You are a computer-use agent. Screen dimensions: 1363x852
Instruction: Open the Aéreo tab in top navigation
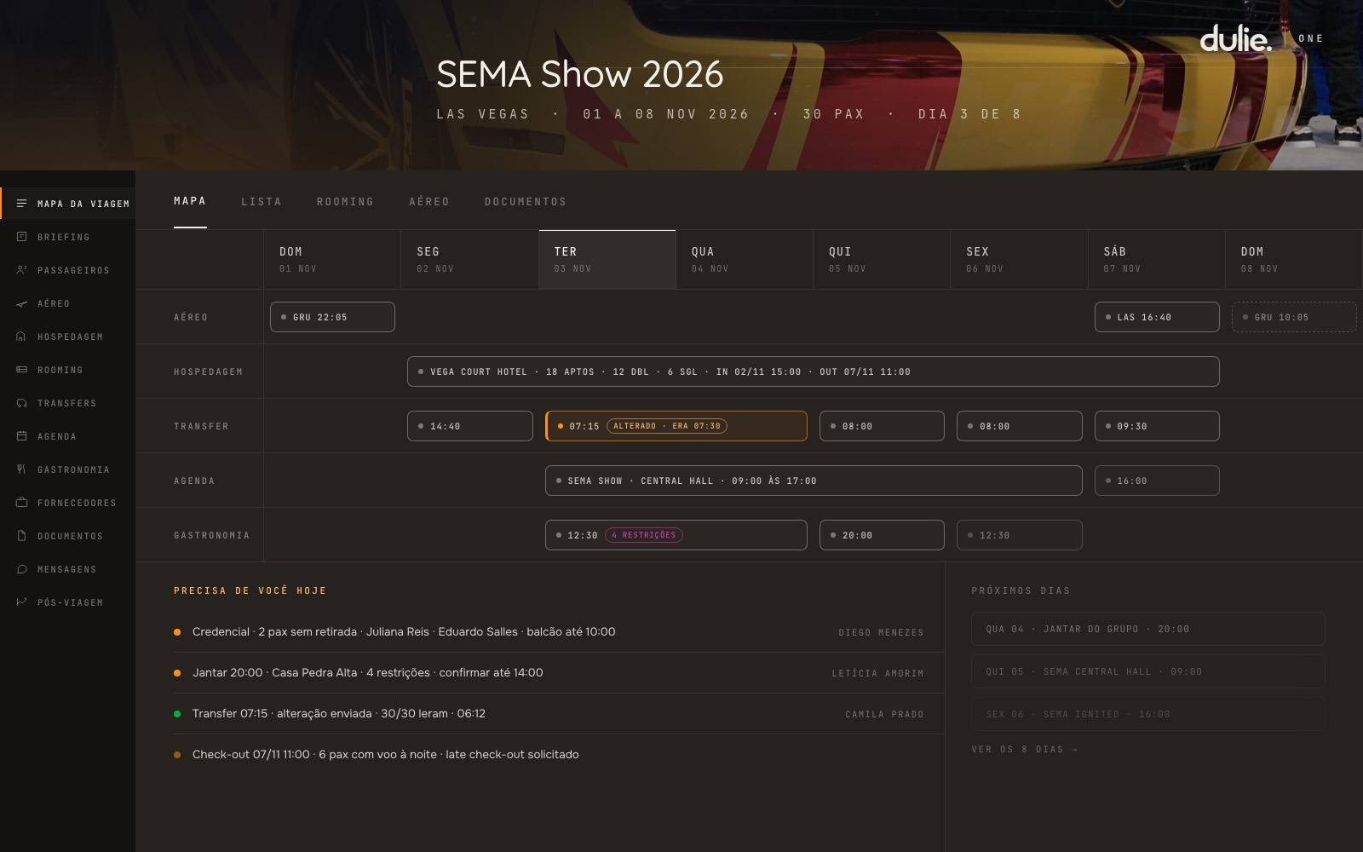[428, 202]
